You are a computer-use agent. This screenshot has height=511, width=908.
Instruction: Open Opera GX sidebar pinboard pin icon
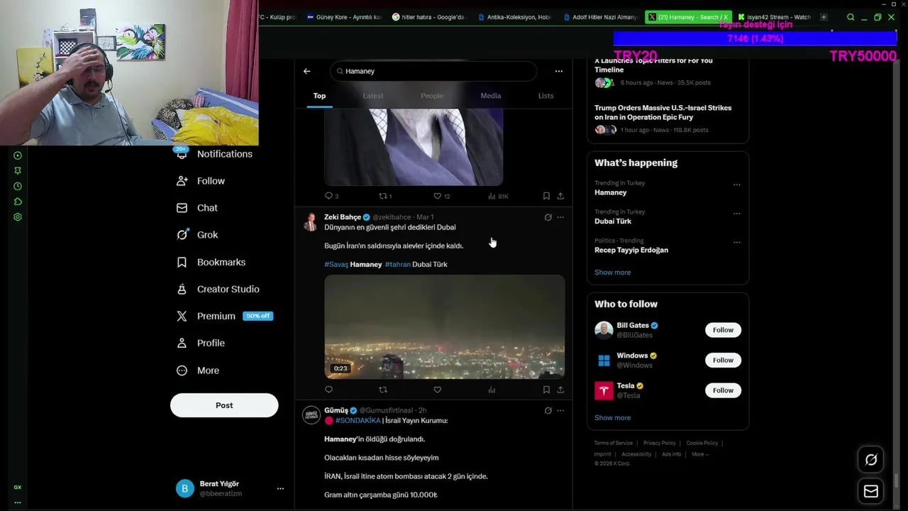click(x=18, y=170)
